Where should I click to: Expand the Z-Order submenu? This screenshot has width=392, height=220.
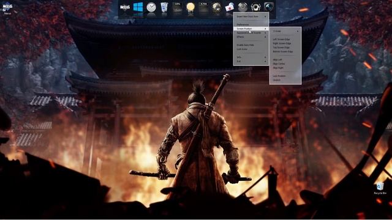pos(285,31)
